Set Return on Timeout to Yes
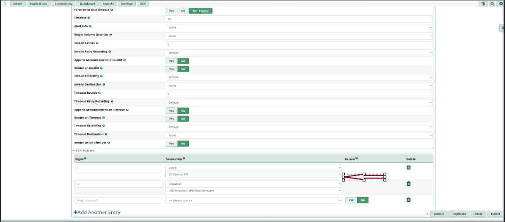 coord(171,119)
